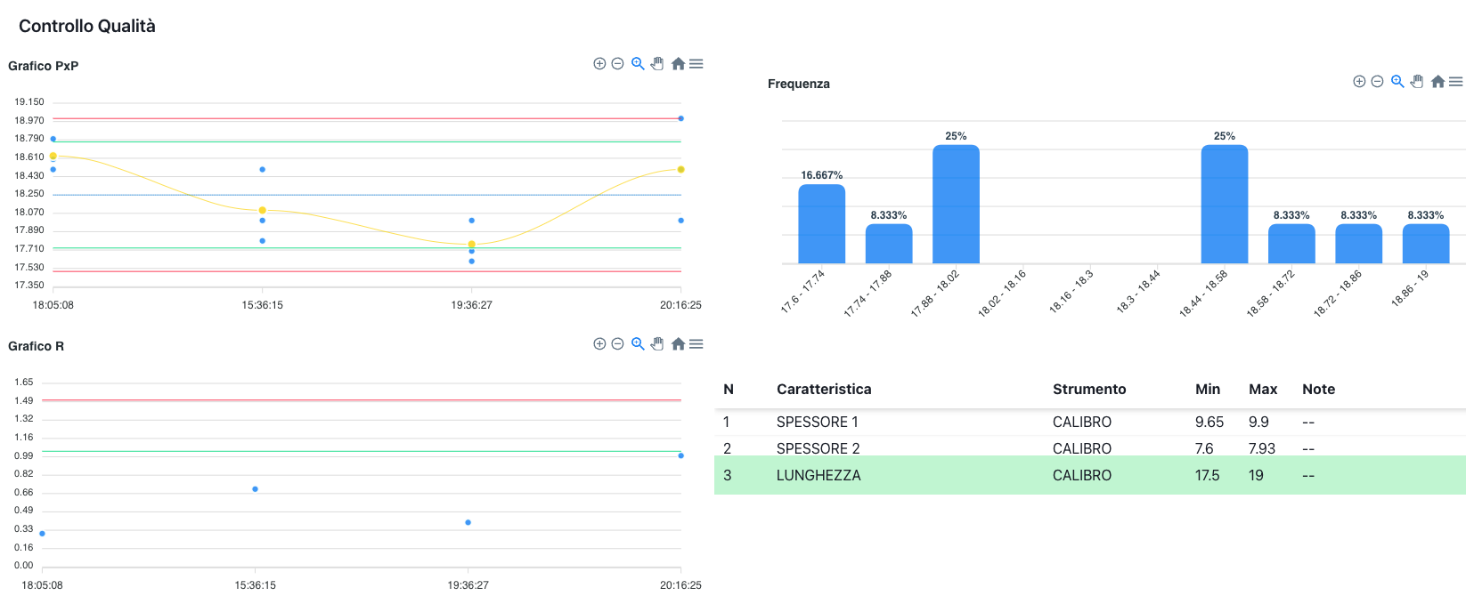The image size is (1466, 596).
Task: Click the 16.667% bar label
Action: click(x=821, y=175)
